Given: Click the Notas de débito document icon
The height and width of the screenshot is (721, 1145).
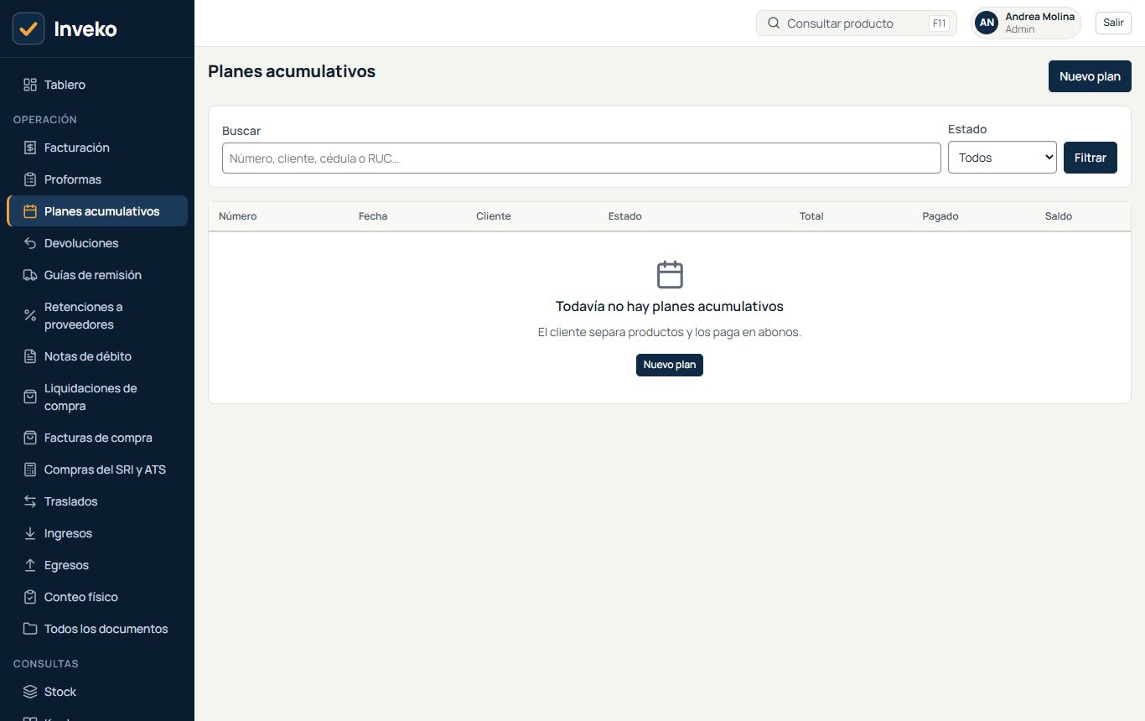Looking at the screenshot, I should 30,356.
